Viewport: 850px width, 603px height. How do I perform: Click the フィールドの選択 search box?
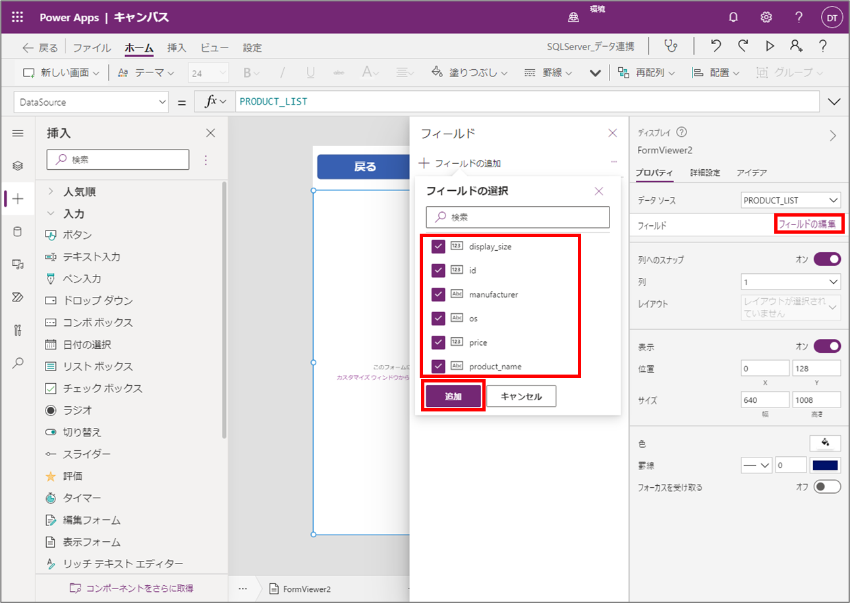(x=518, y=217)
